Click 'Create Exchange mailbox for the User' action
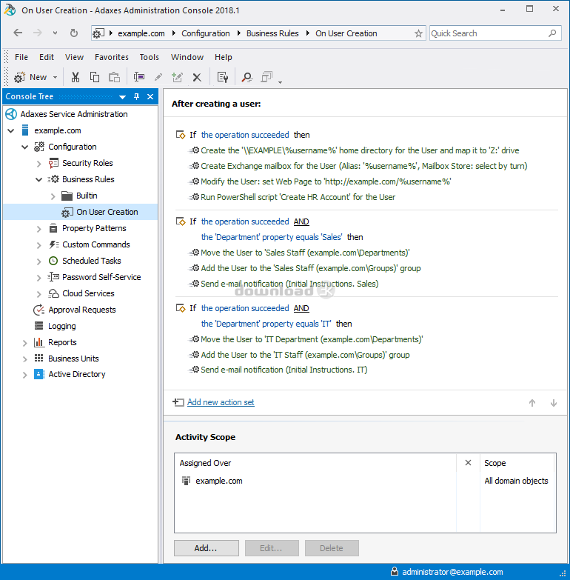 tap(363, 166)
